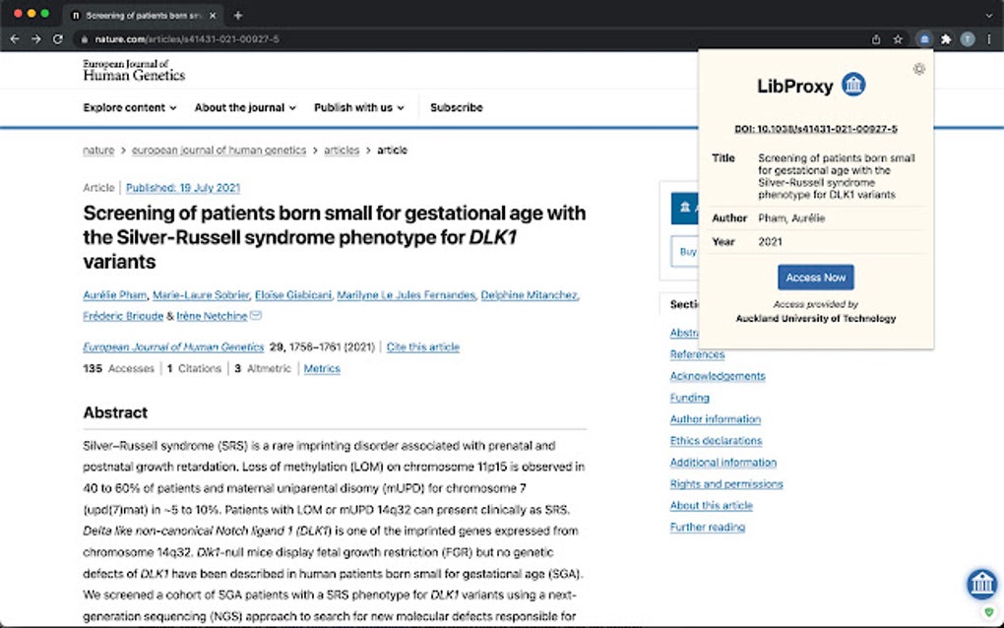
Task: Open the new tab plus button
Action: click(238, 15)
